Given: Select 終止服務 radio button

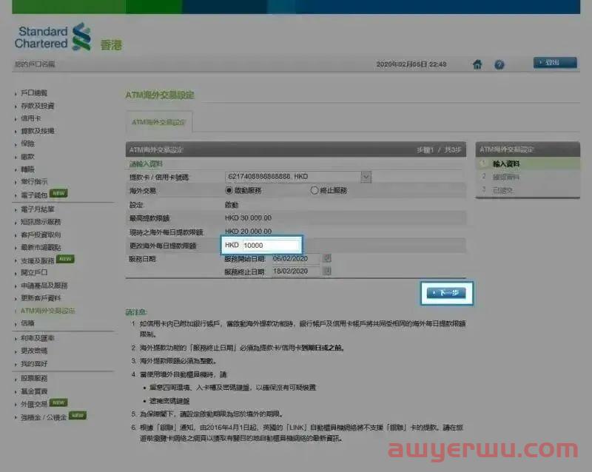Looking at the screenshot, I should point(314,190).
